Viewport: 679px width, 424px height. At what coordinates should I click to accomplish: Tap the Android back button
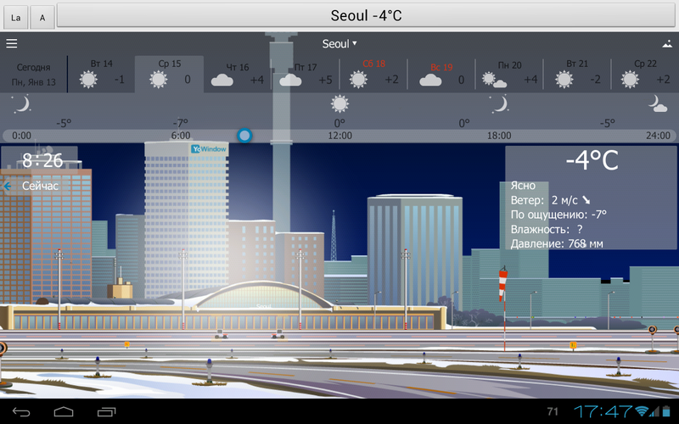tap(21, 411)
